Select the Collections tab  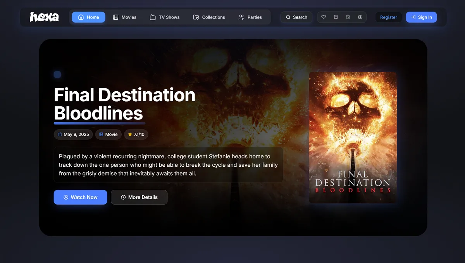[209, 17]
